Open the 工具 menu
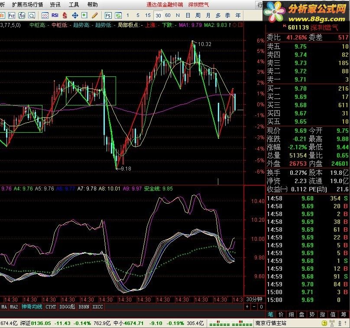Viewport: 350px width, 328px height. pyautogui.click(x=74, y=4)
